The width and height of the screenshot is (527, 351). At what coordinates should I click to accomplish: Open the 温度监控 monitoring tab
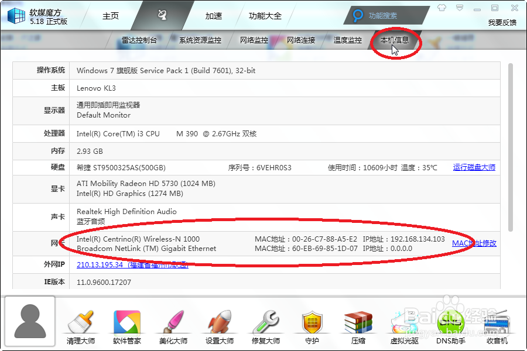tap(347, 40)
